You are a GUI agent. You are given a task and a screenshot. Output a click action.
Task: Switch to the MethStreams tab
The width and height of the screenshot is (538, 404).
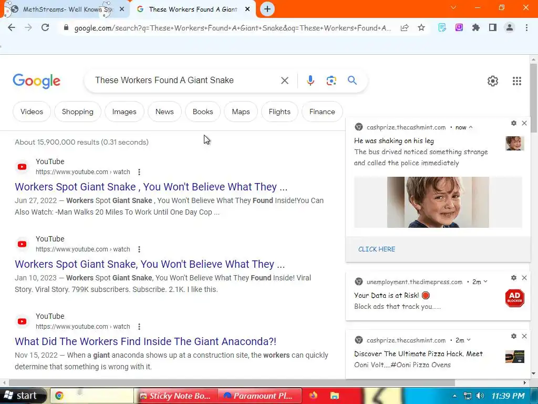(65, 9)
